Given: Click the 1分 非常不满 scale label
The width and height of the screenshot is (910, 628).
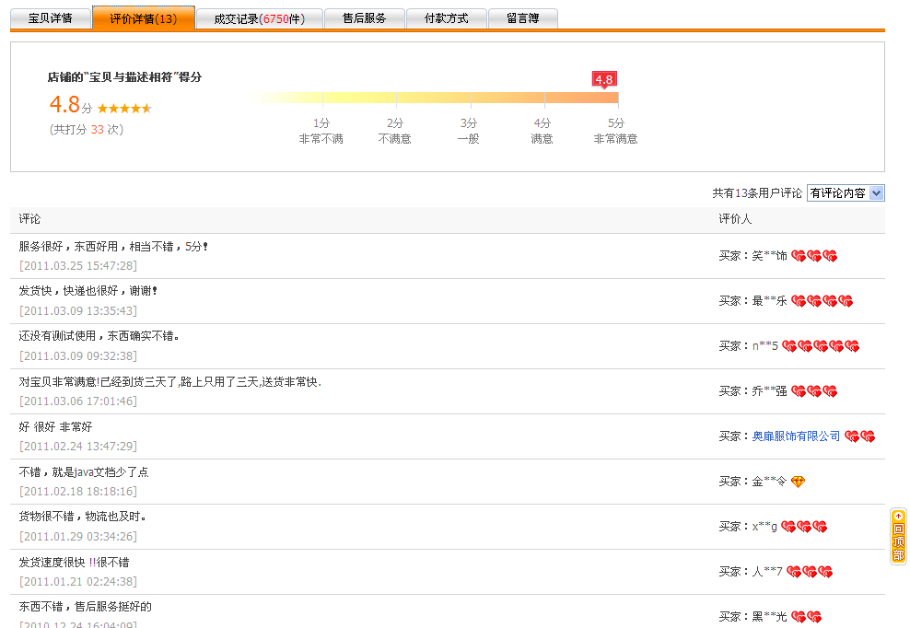Looking at the screenshot, I should pos(321,131).
